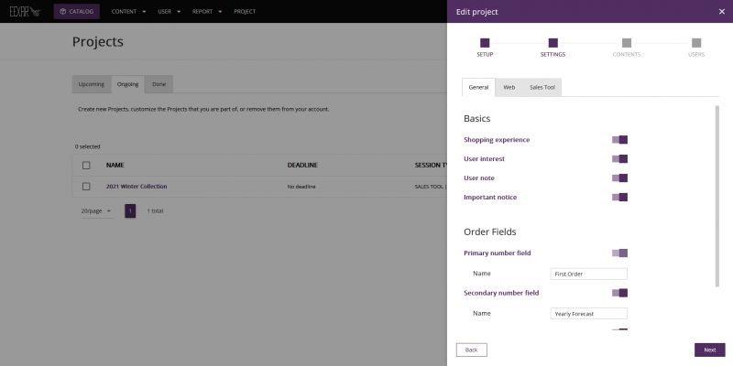Click the app logo in top bar
733x366 pixels.
[x=24, y=12]
